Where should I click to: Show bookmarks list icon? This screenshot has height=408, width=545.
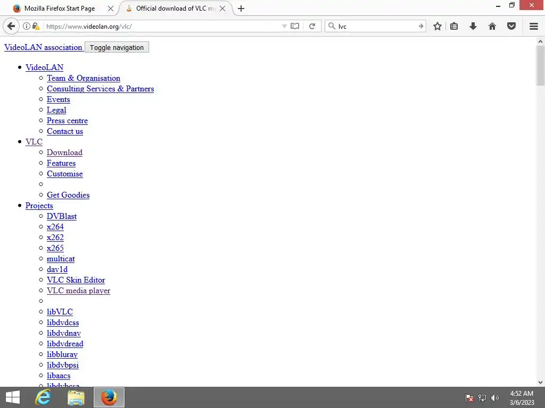click(x=454, y=26)
